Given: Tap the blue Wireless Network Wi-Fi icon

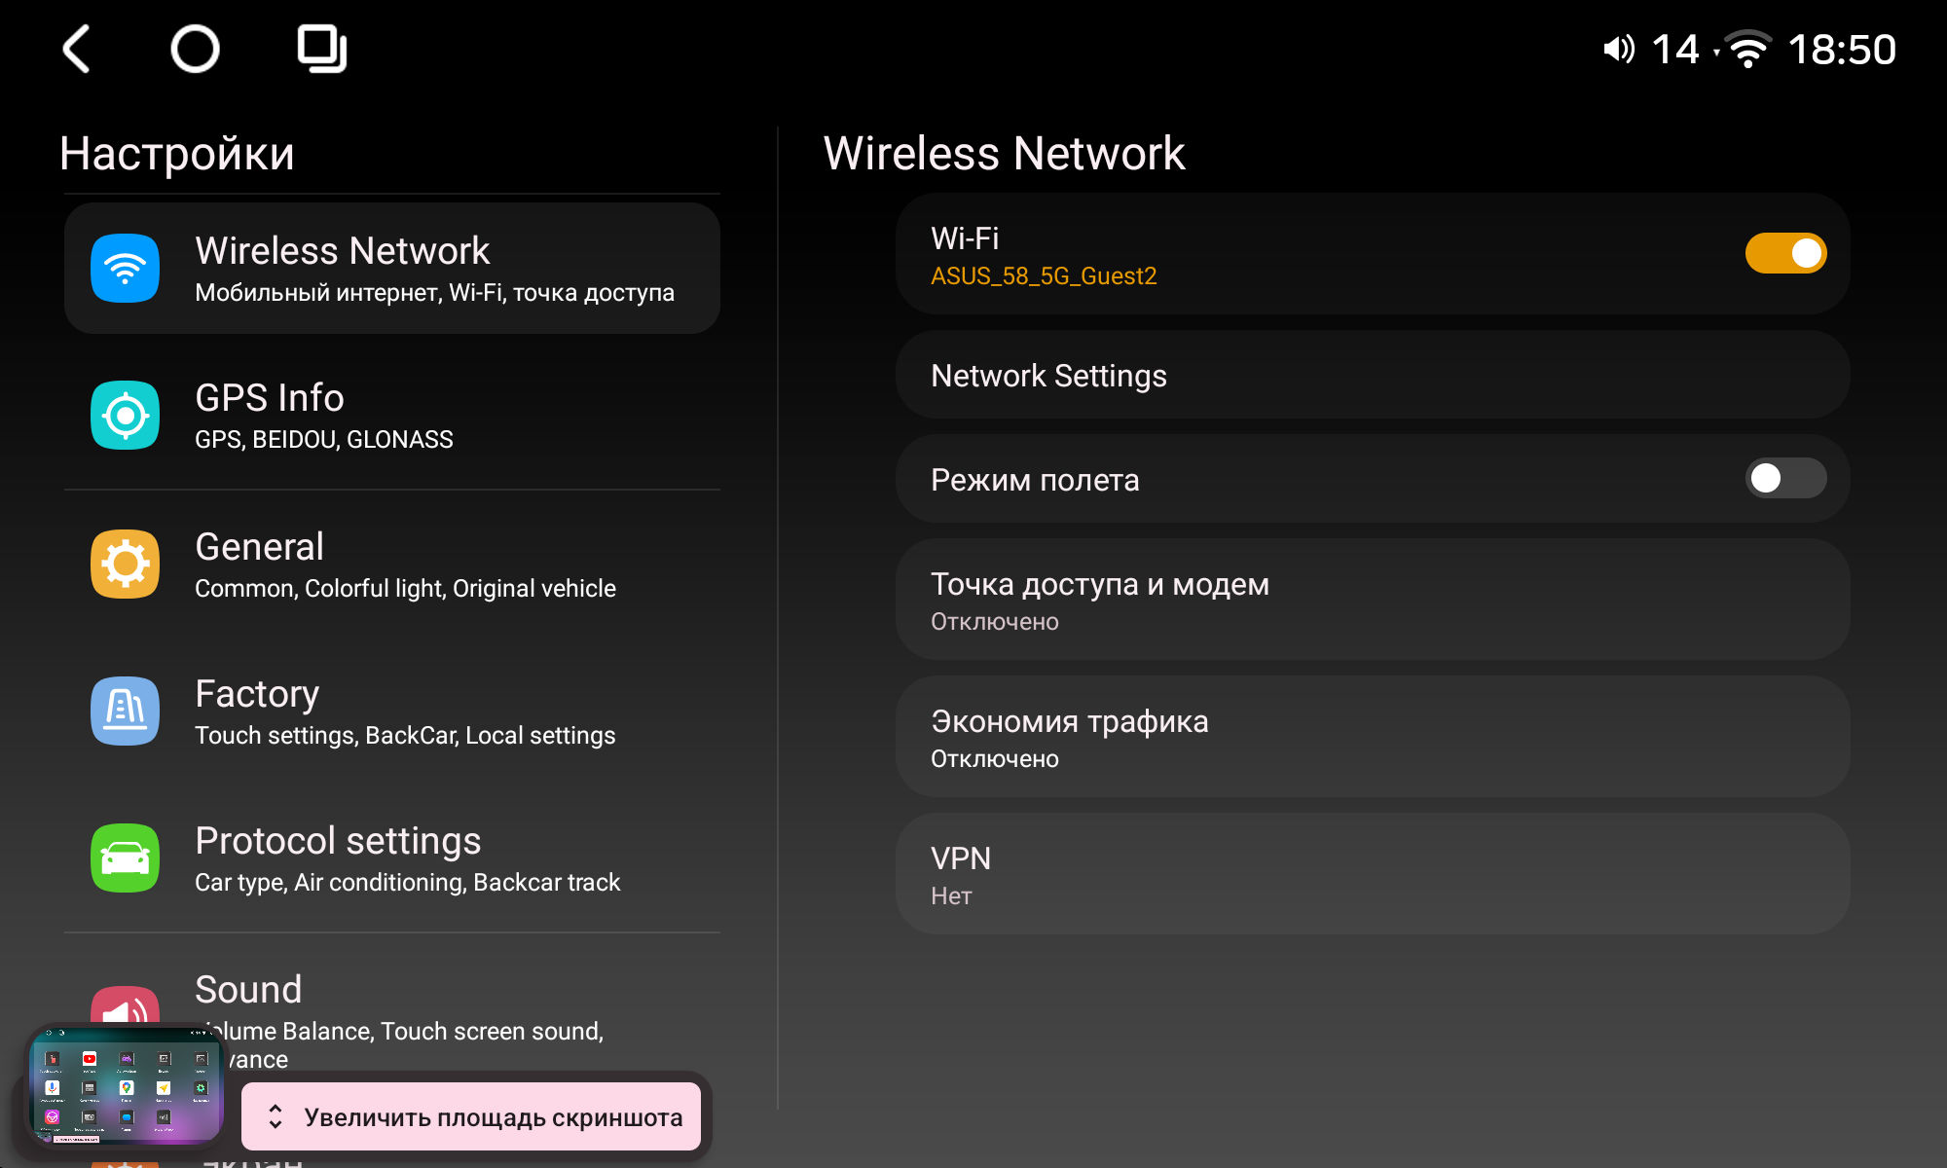Looking at the screenshot, I should [126, 268].
